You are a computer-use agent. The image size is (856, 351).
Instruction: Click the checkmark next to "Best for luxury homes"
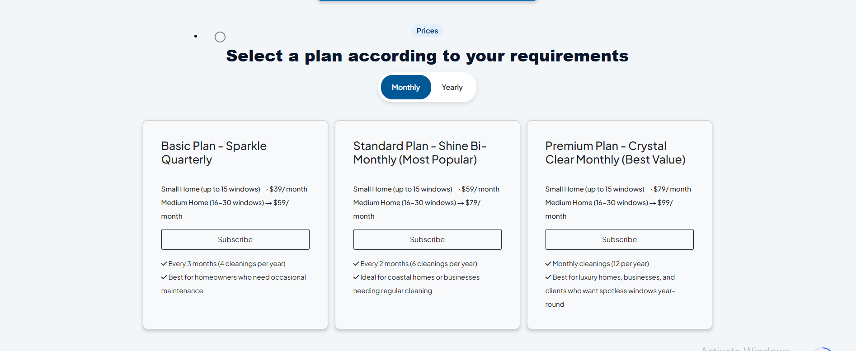(548, 277)
